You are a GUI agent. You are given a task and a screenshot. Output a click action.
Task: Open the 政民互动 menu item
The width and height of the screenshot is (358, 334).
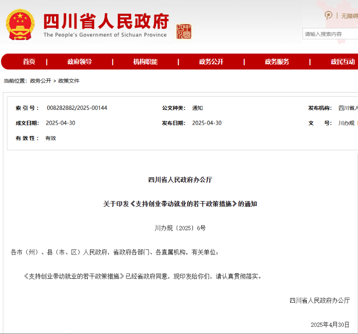coord(342,62)
